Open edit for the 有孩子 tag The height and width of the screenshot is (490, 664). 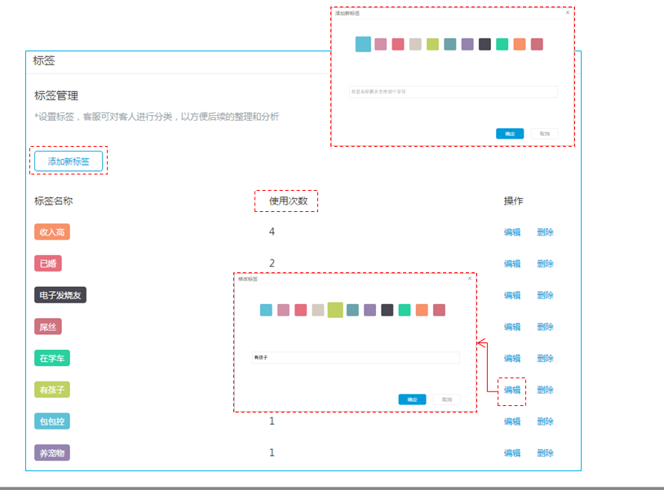point(511,391)
